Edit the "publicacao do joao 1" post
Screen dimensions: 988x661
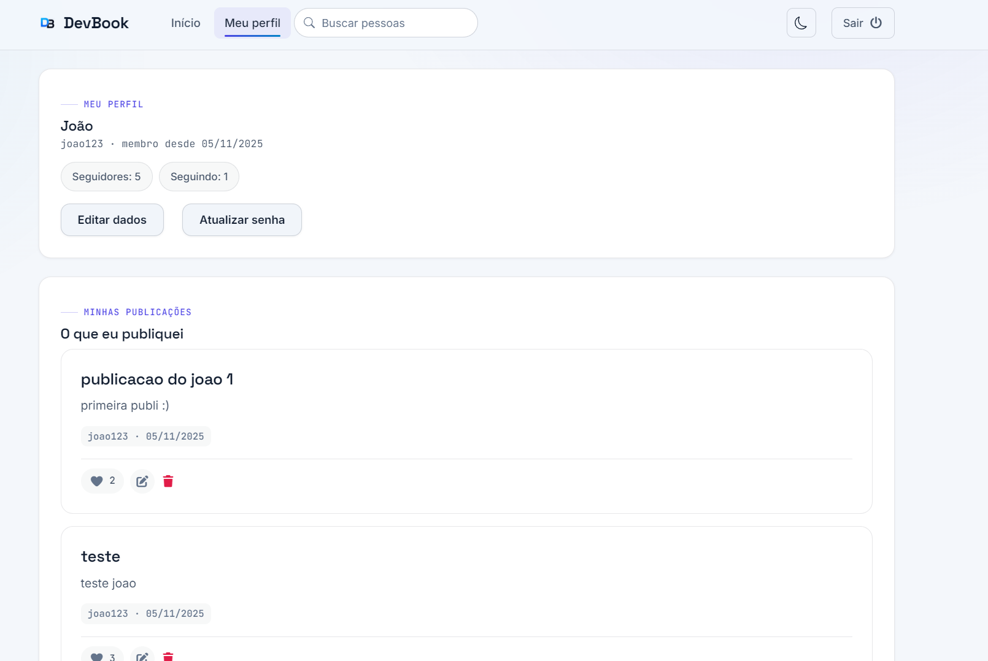click(142, 481)
